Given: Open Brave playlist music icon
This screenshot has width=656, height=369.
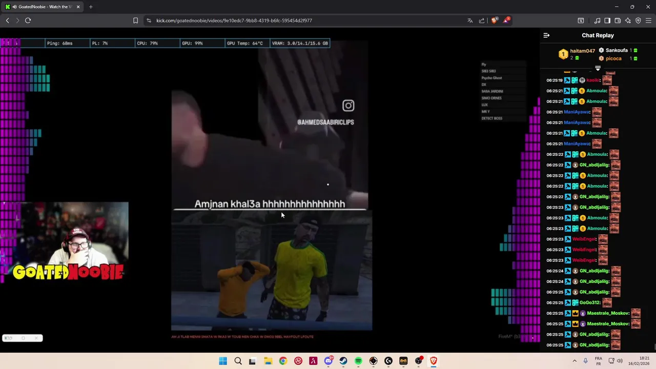Looking at the screenshot, I should (x=597, y=20).
